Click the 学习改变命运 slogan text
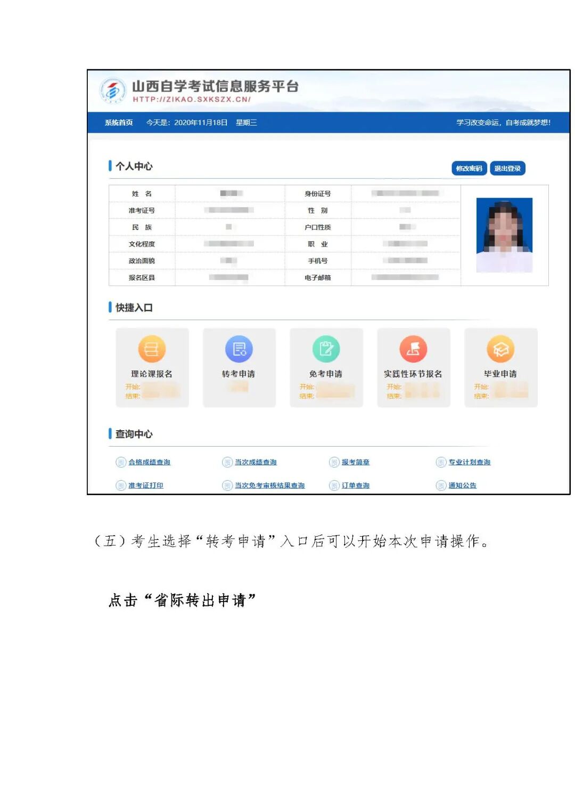Image resolution: width=575 pixels, height=797 pixels. [504, 122]
